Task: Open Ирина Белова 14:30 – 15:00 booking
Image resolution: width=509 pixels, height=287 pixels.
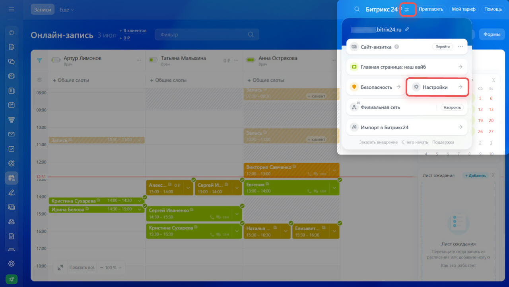Action: point(96,209)
